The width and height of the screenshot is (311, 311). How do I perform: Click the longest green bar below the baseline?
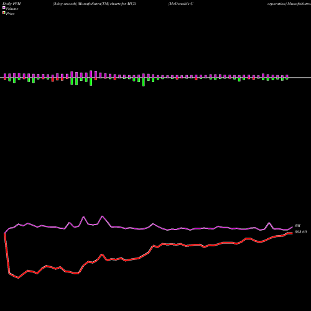[144, 82]
